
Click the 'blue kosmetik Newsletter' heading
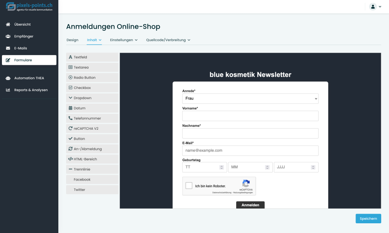tap(250, 75)
